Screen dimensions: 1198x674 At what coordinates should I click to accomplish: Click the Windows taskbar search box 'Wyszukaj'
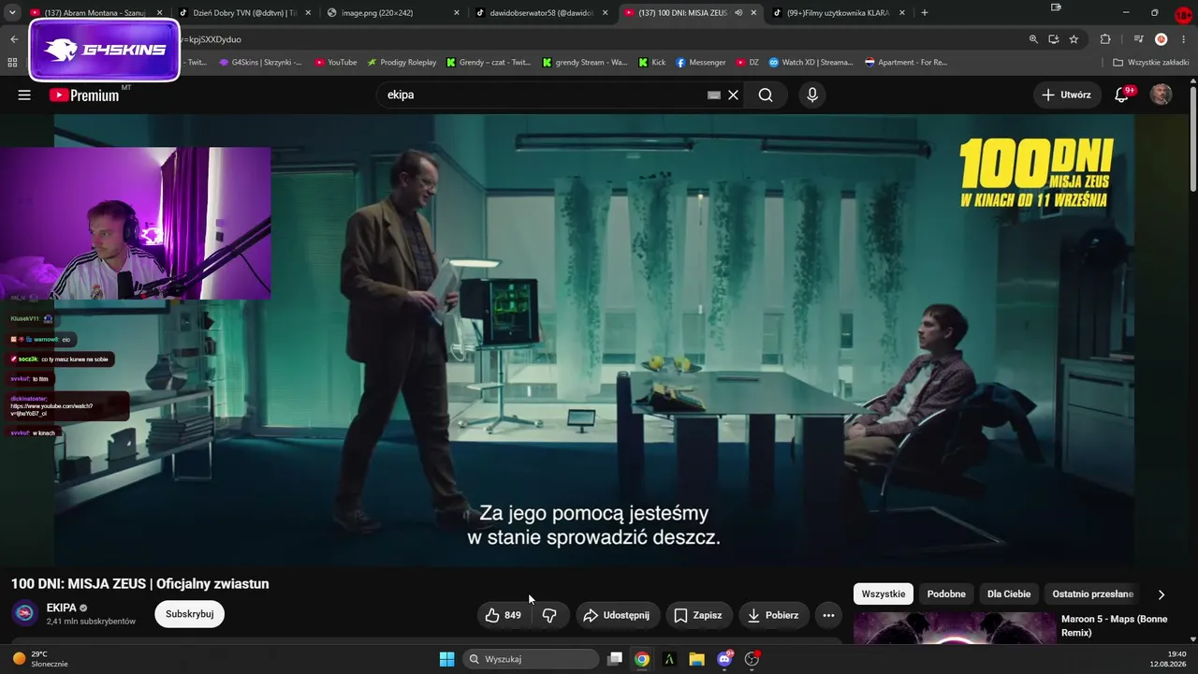(x=531, y=659)
